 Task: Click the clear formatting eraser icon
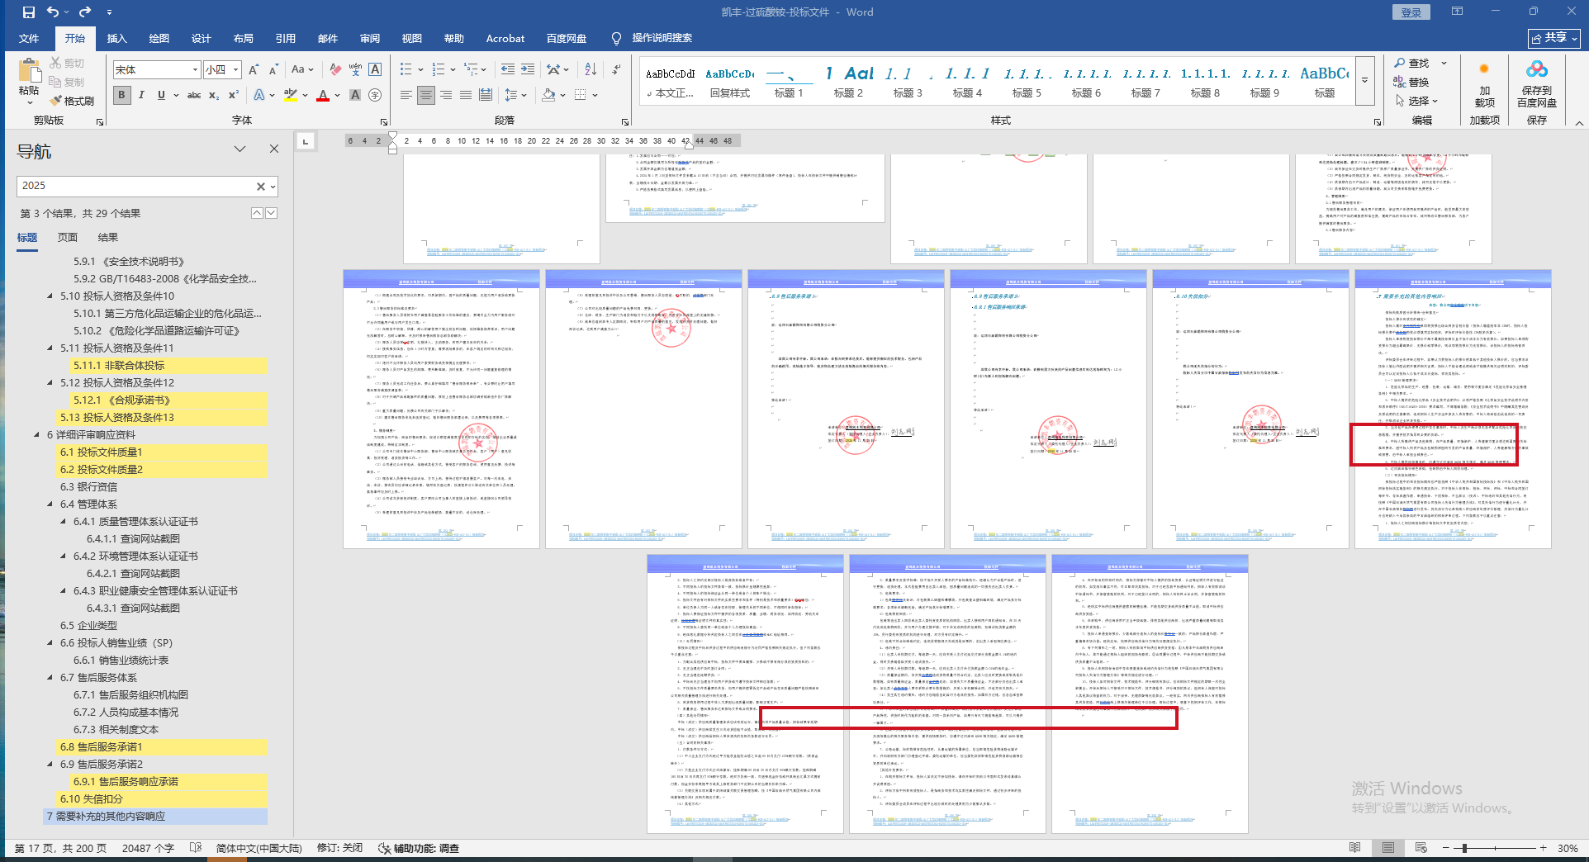(x=334, y=69)
